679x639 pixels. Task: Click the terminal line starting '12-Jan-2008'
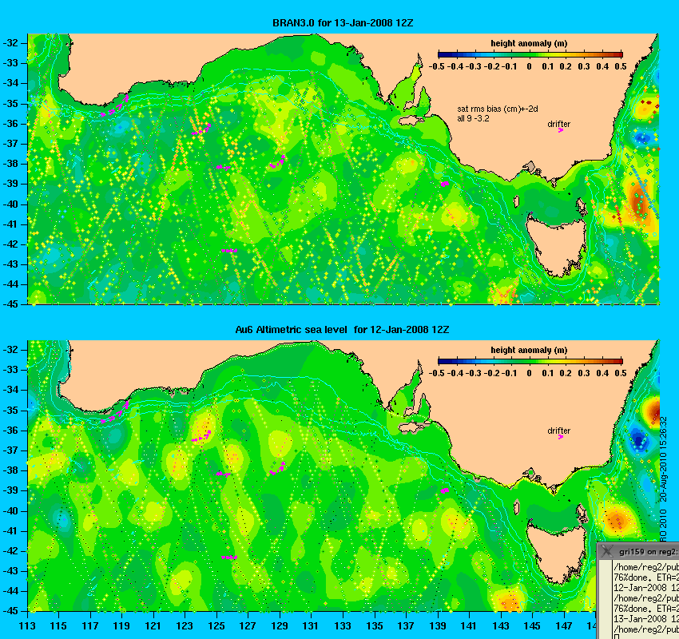coord(646,588)
